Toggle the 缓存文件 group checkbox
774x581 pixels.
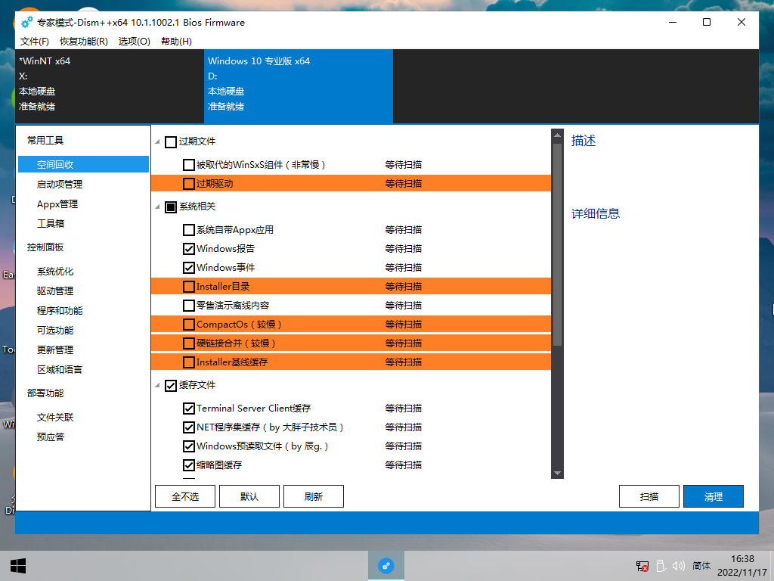coord(171,385)
